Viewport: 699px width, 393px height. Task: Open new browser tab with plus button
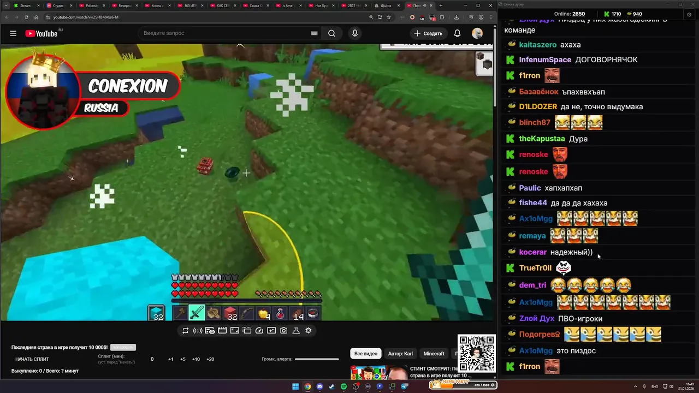pos(441,5)
